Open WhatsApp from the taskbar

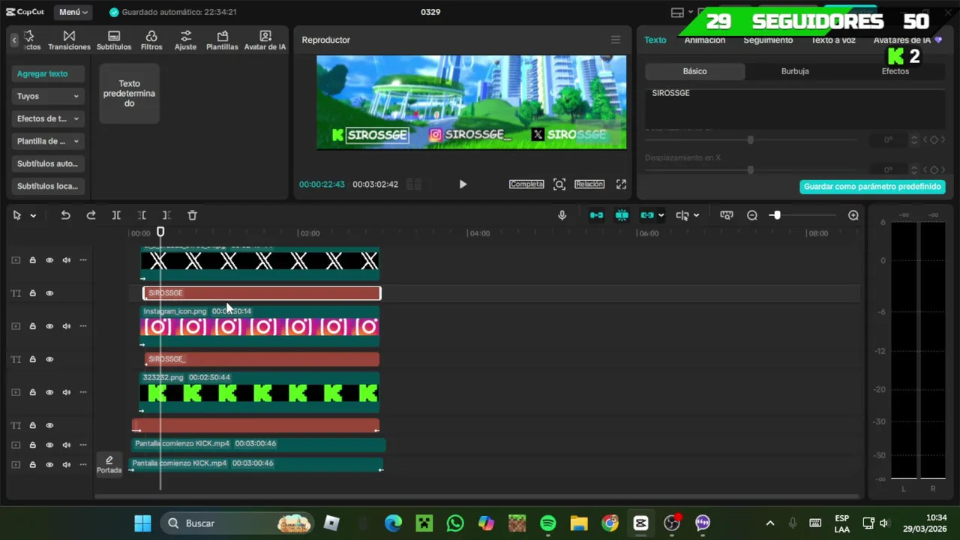pos(455,523)
